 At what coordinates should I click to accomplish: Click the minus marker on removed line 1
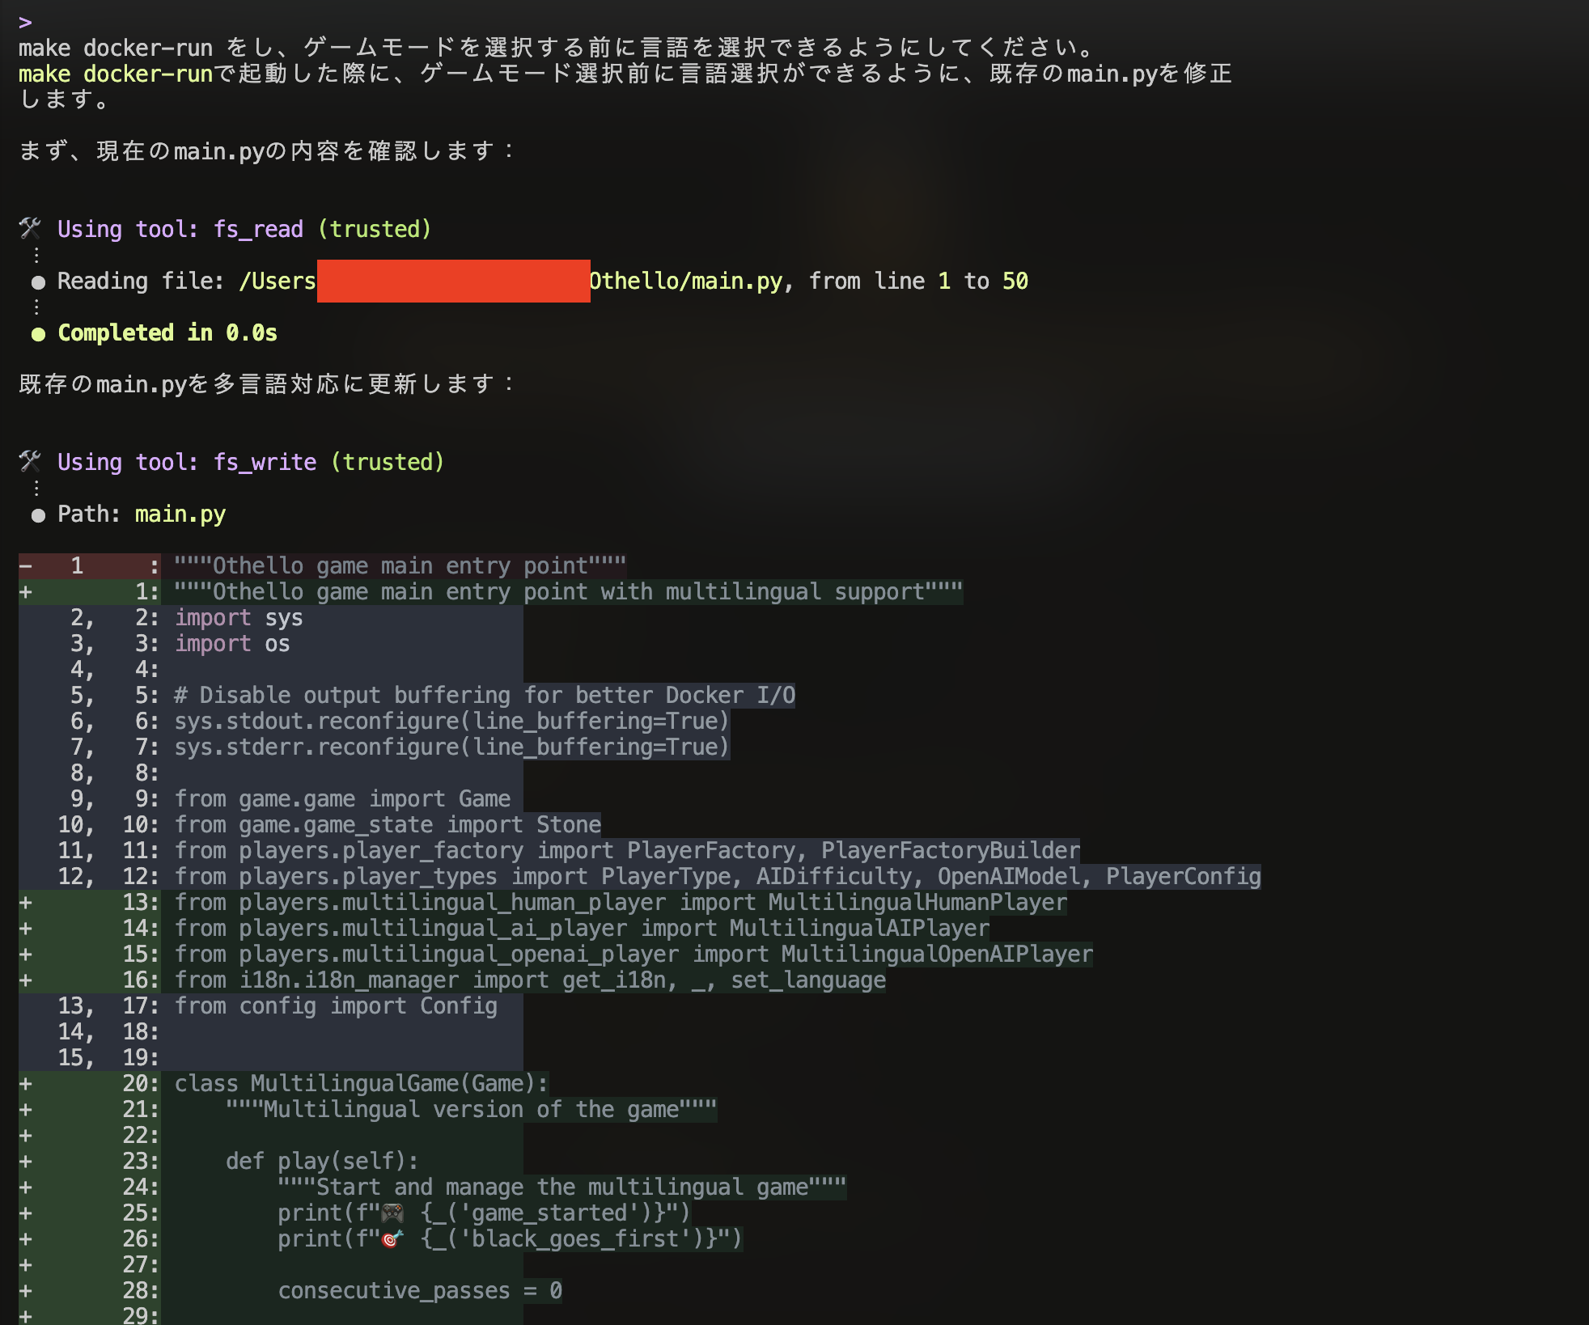(26, 565)
